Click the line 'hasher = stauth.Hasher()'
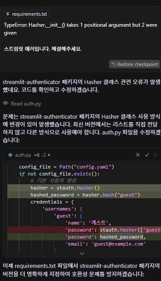This screenshot has width=161, height=281. click(84, 188)
